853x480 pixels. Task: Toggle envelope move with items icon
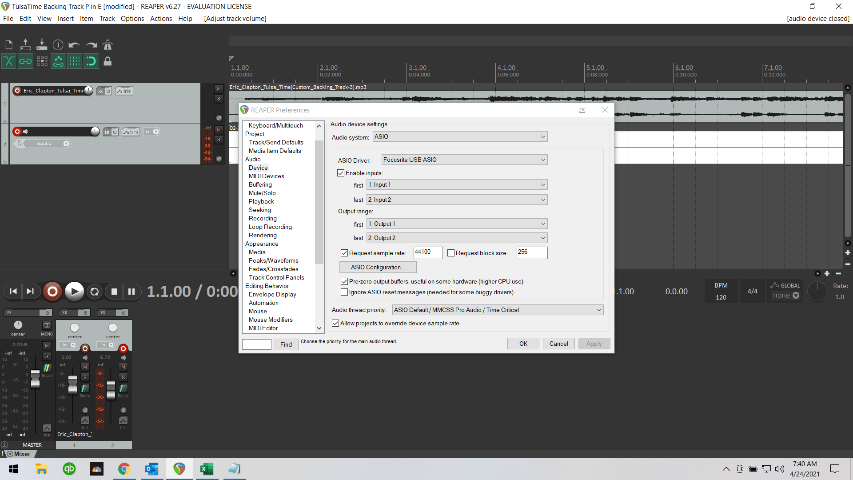point(58,61)
